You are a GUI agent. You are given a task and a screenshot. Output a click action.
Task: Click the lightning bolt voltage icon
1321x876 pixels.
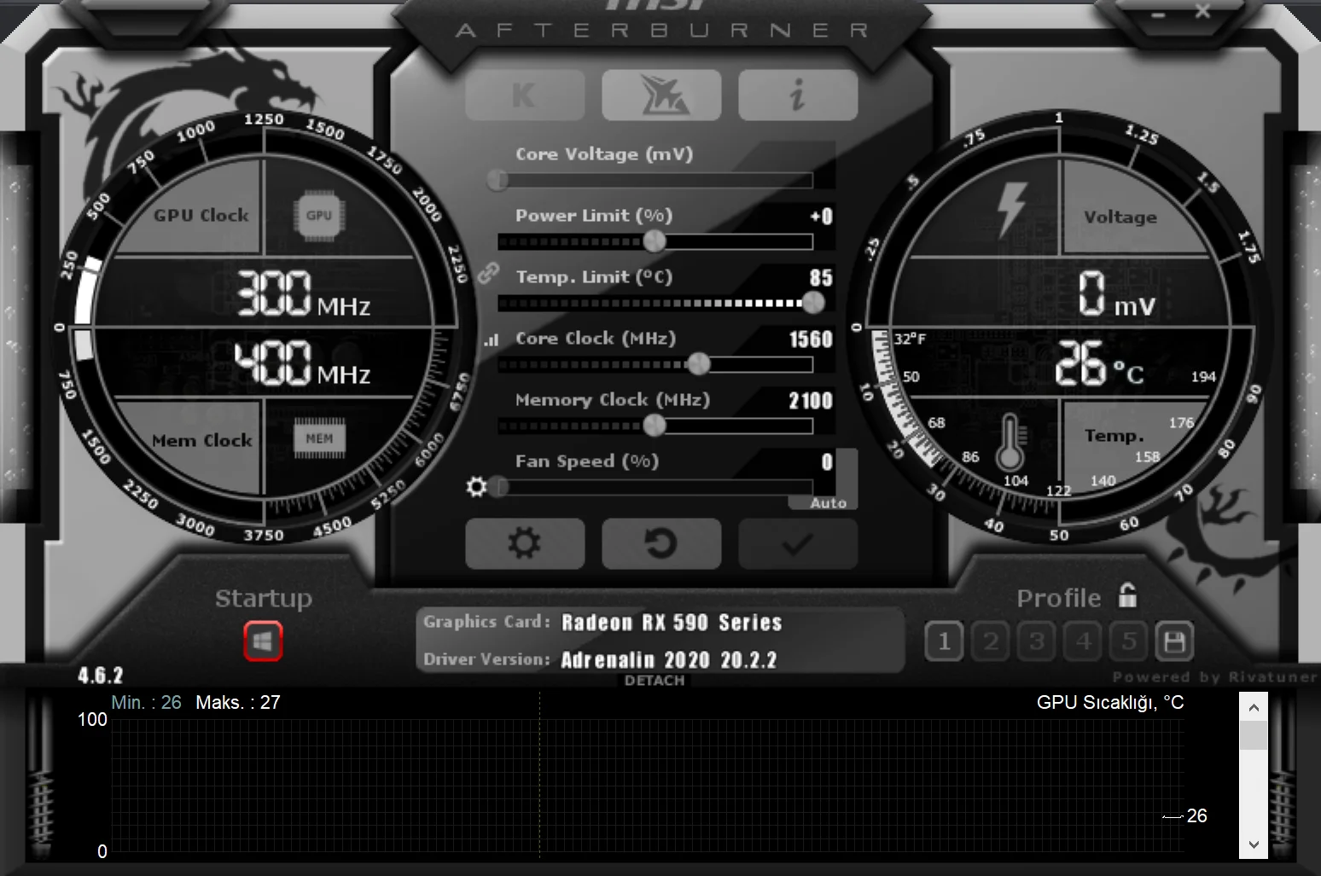tap(1012, 209)
